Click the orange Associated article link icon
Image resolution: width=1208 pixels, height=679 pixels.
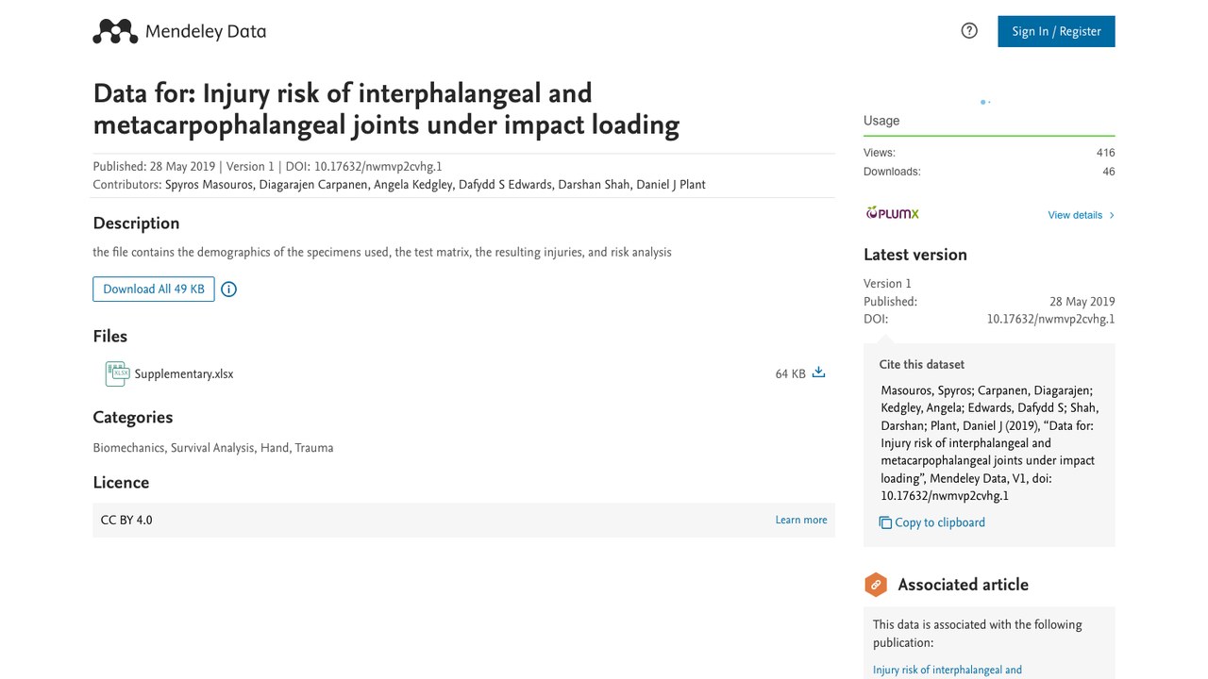pyautogui.click(x=876, y=585)
